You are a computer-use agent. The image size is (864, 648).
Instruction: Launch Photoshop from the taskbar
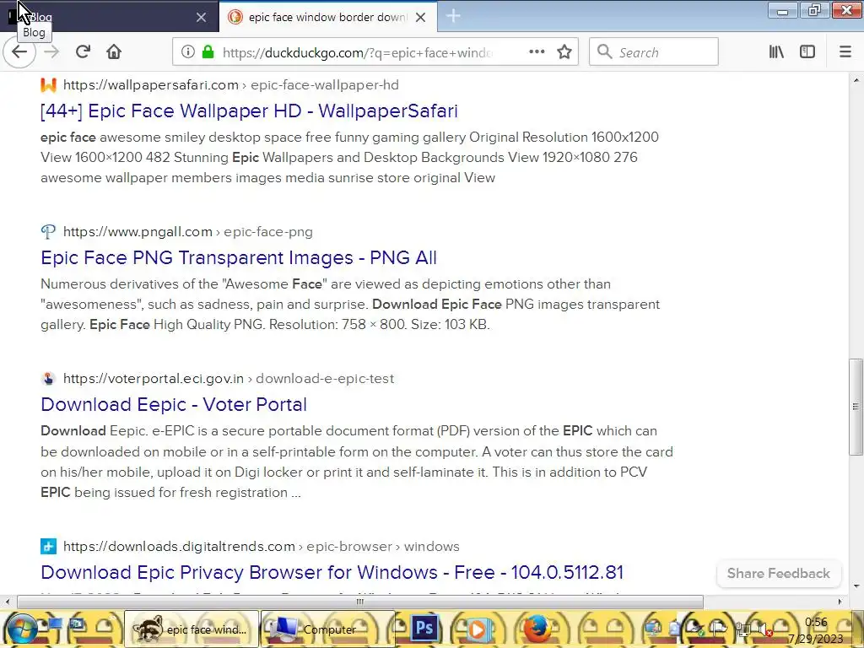(x=424, y=628)
